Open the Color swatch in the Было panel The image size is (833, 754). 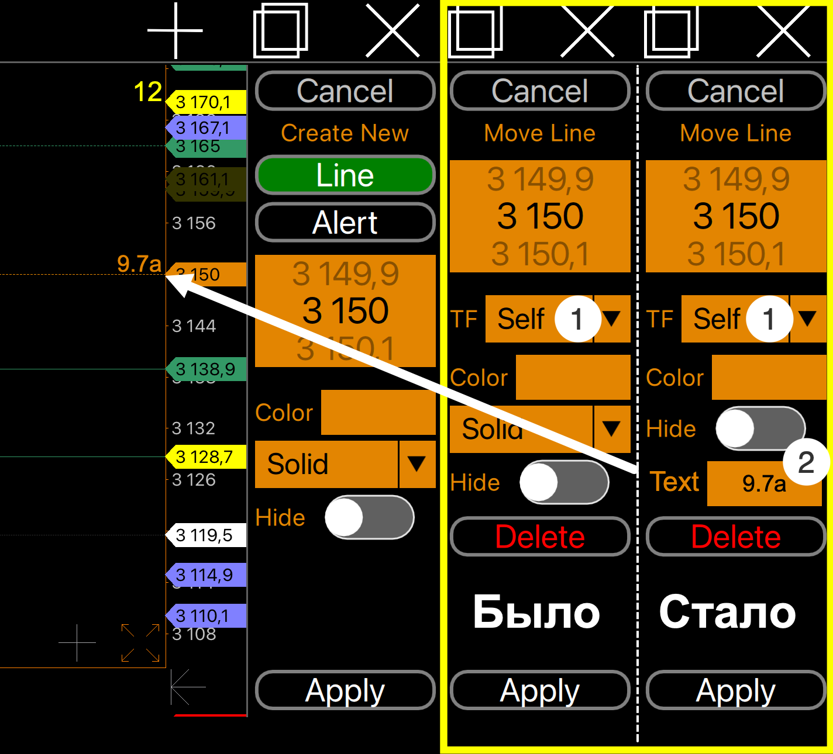point(573,377)
